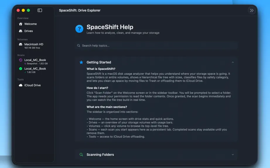Click the SpaceShift: Drive Explorer window title
The width and height of the screenshot is (270, 168).
(80, 10)
